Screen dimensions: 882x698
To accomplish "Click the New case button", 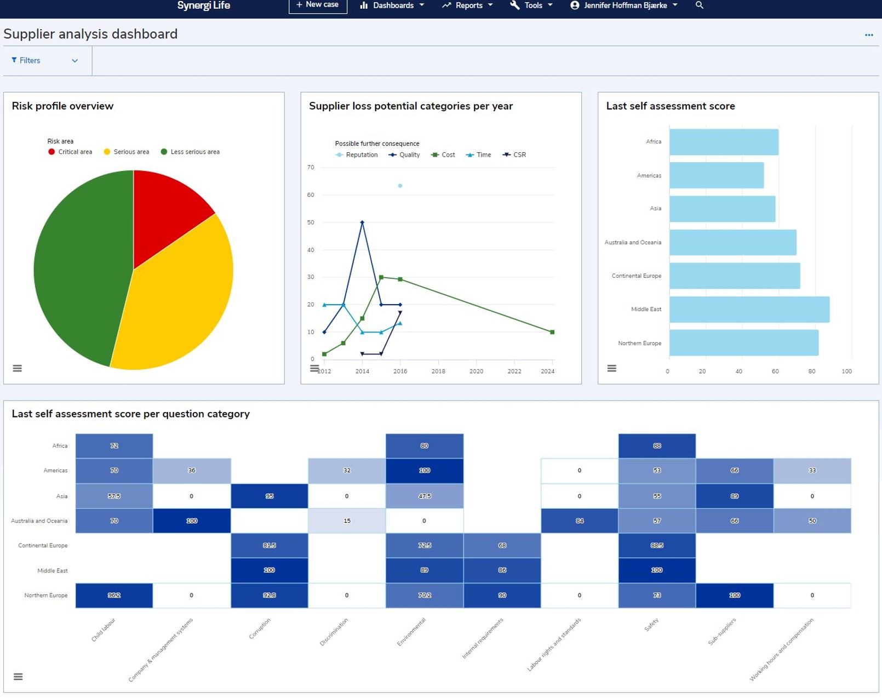I will 318,5.
